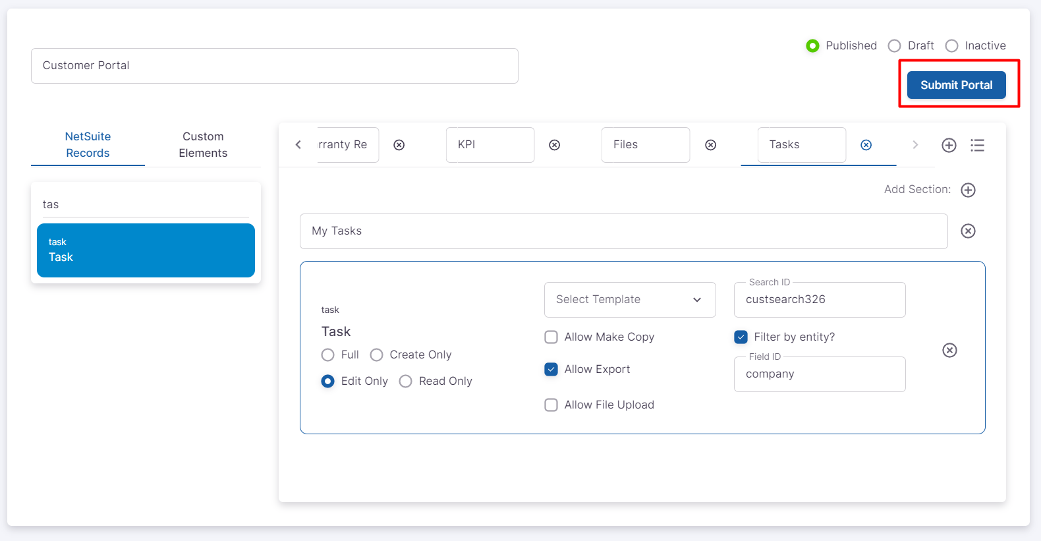Remove the My Tasks section
The image size is (1041, 541).
pos(968,231)
